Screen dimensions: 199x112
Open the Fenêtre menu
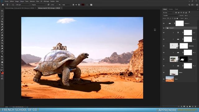(53, 1)
